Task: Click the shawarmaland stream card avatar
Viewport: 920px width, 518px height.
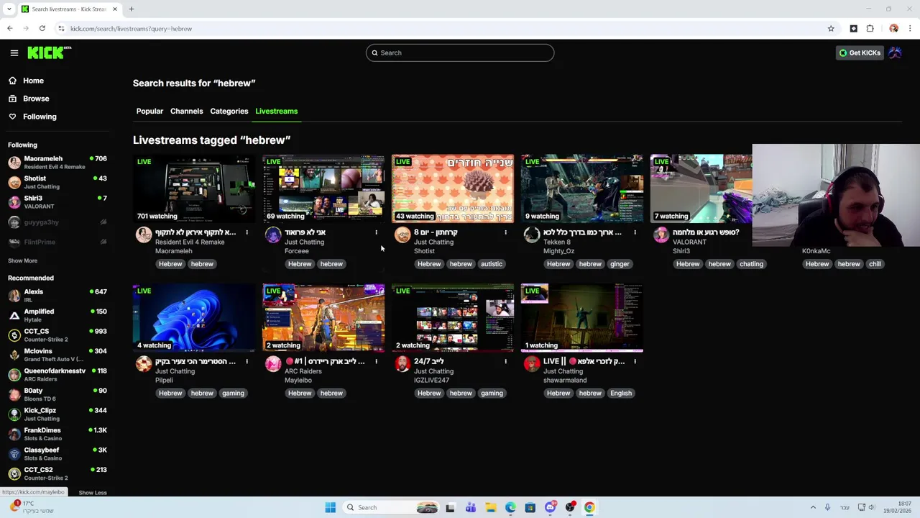Action: coord(532,364)
